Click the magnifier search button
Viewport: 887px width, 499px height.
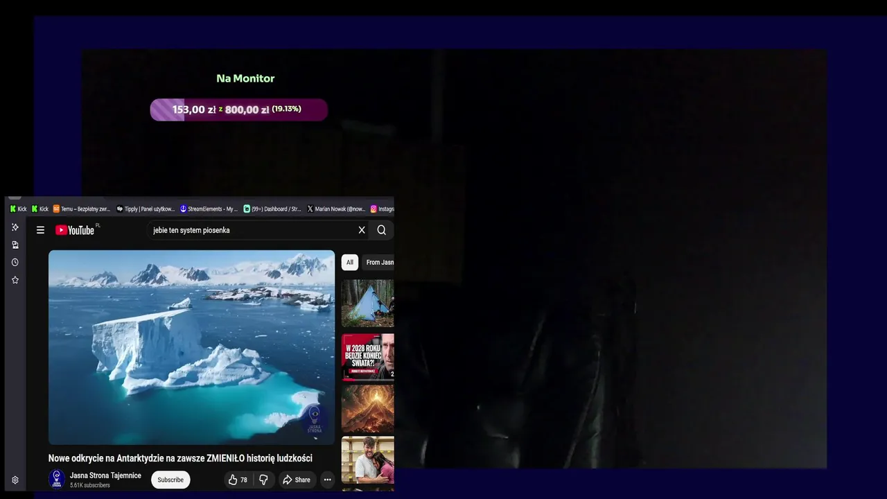(382, 230)
